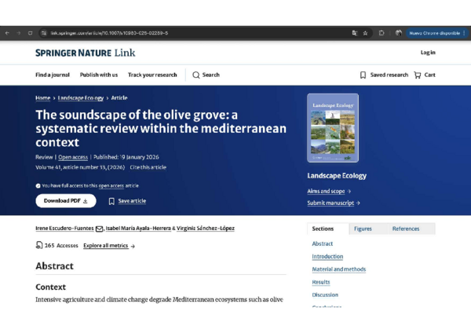Open Publish with us menu
The height and width of the screenshot is (333, 471).
click(x=99, y=75)
